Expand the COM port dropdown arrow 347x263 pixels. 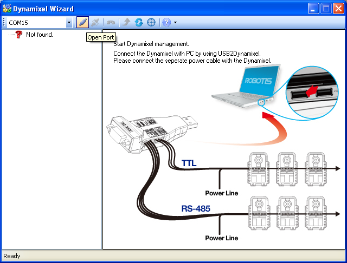tap(69, 23)
